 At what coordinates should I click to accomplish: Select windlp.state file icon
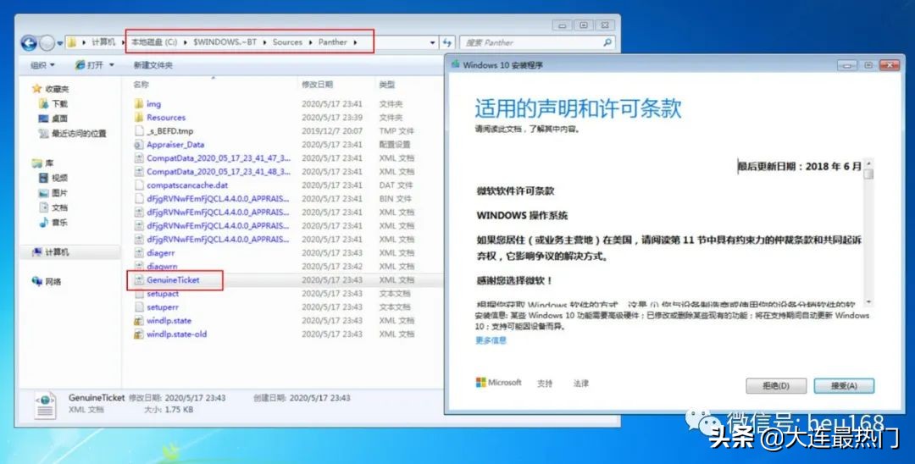[x=139, y=321]
